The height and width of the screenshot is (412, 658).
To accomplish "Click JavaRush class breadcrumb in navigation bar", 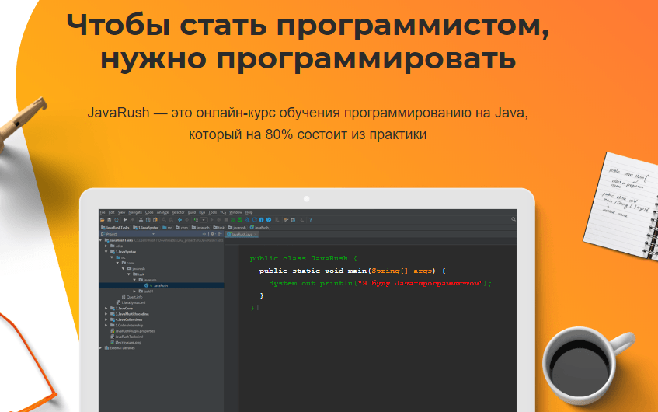I will click(259, 227).
